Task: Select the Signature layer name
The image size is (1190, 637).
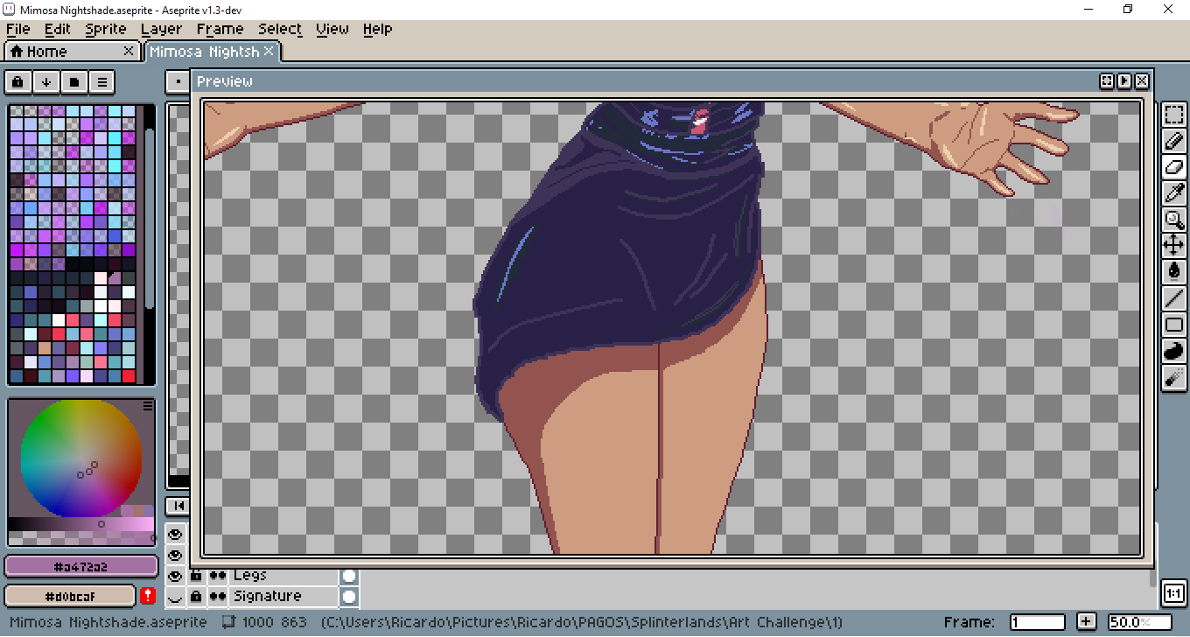Action: tap(268, 597)
